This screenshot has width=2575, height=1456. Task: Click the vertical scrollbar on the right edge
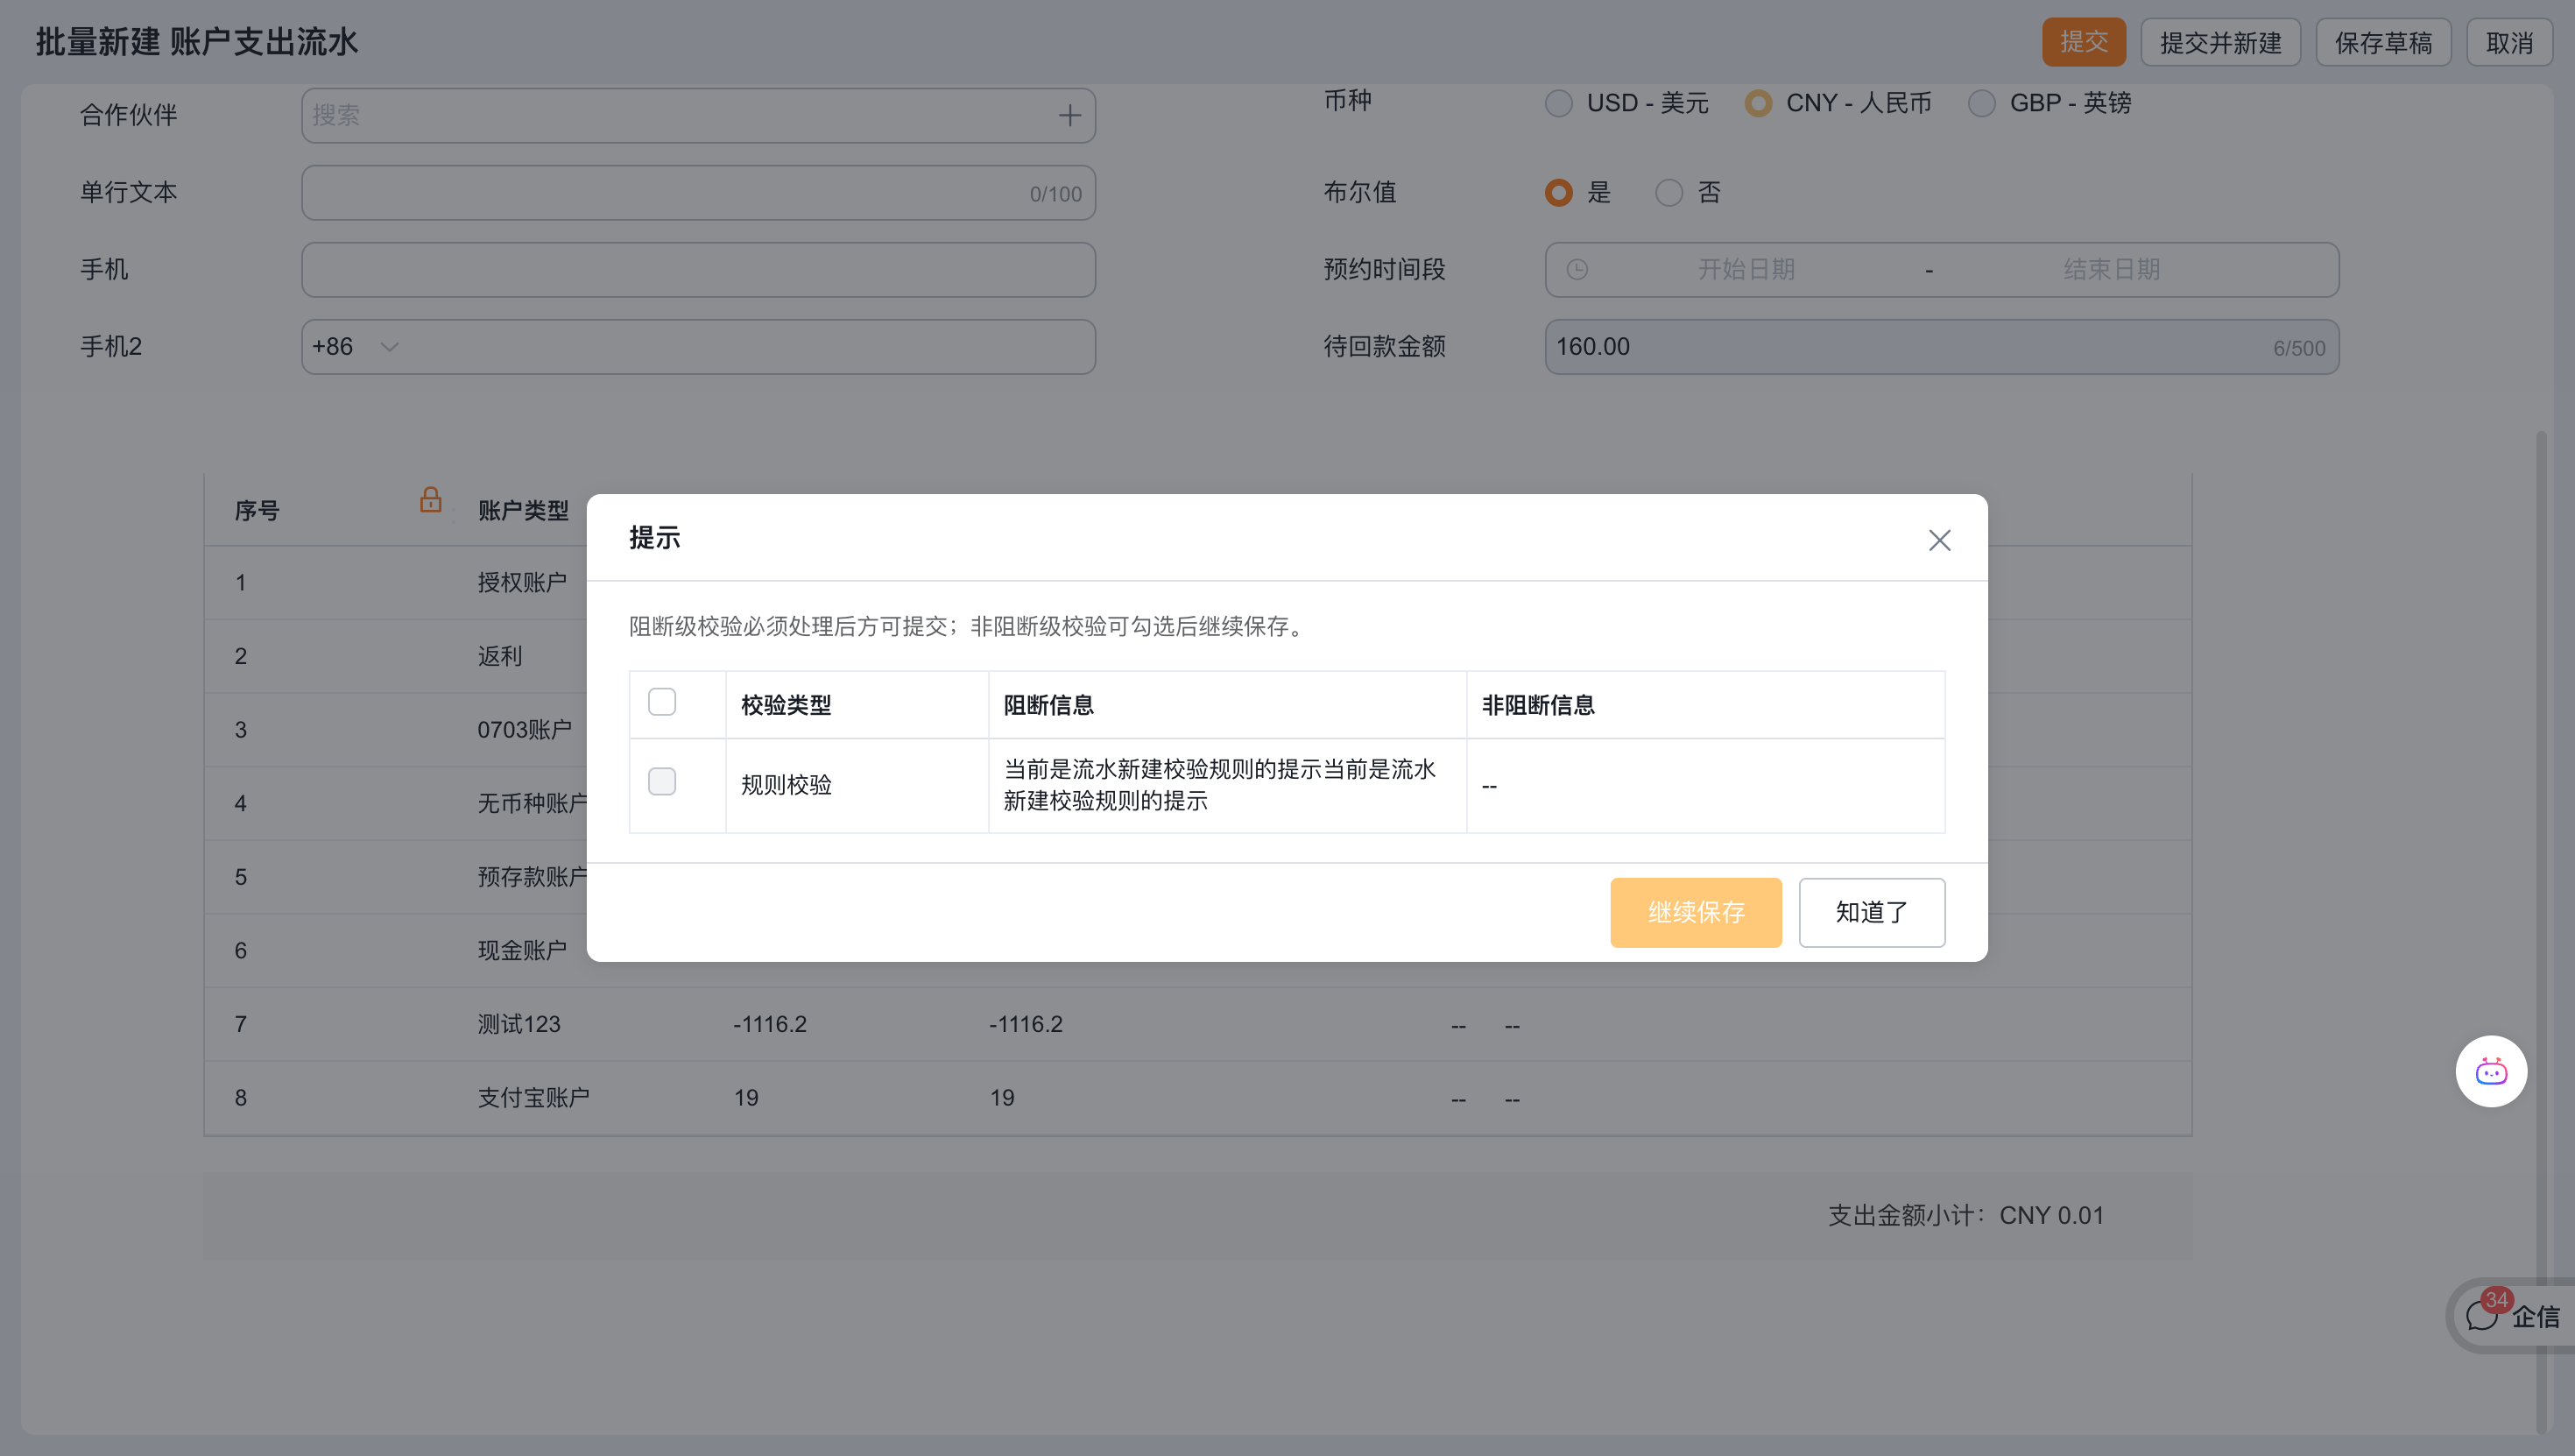point(2540,930)
